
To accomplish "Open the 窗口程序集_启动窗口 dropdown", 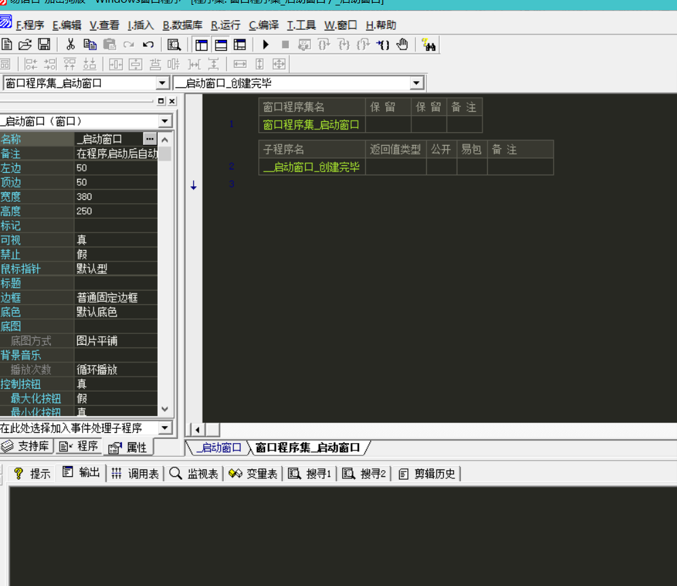I will (x=161, y=82).
